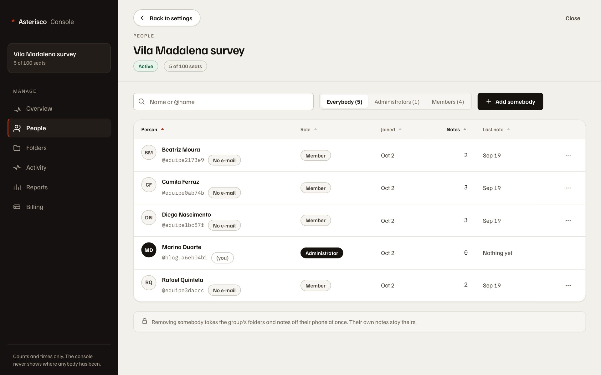Click the 5 of 100 seats header pill

point(185,66)
